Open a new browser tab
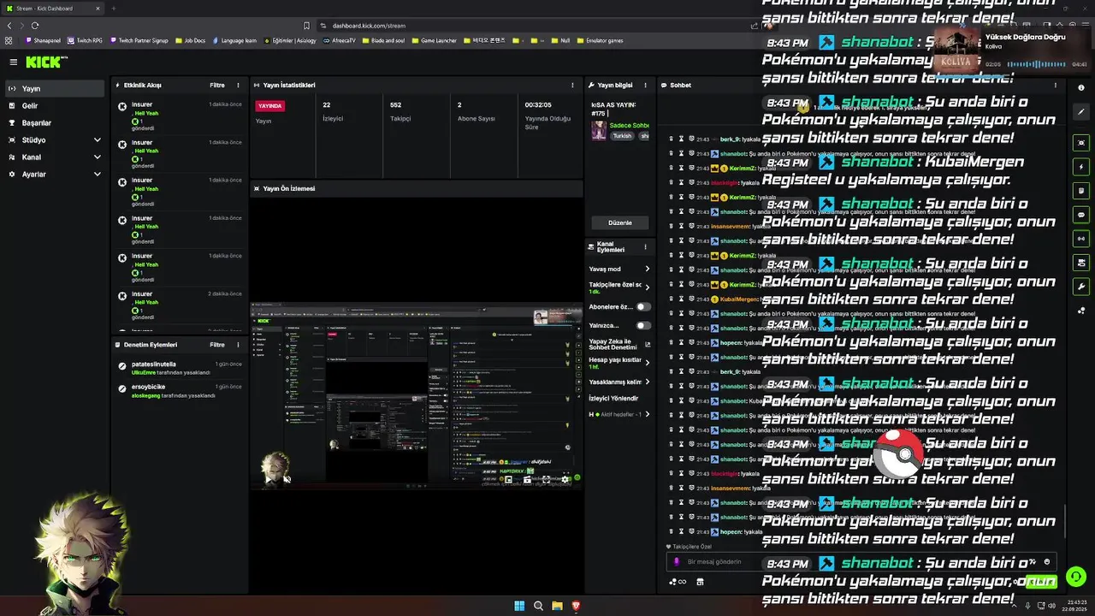This screenshot has width=1095, height=616. tap(113, 9)
